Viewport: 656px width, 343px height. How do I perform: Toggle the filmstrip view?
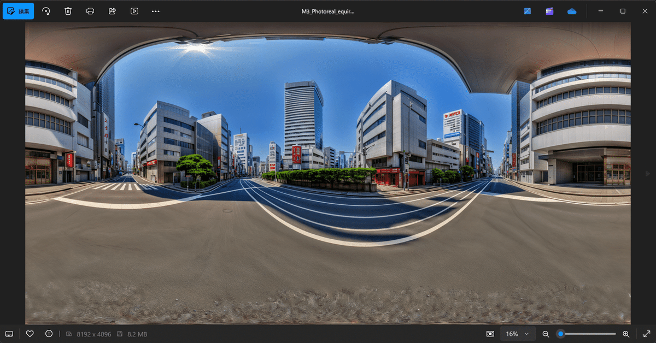pos(9,334)
